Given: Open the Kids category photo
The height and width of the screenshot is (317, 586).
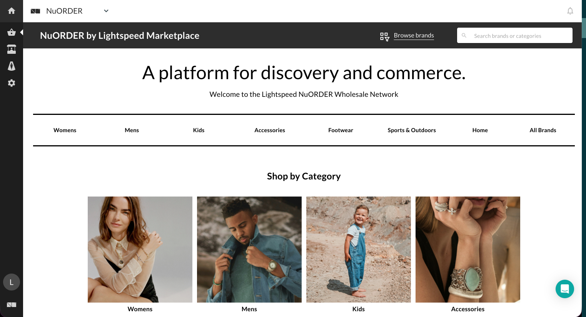Looking at the screenshot, I should click(359, 249).
